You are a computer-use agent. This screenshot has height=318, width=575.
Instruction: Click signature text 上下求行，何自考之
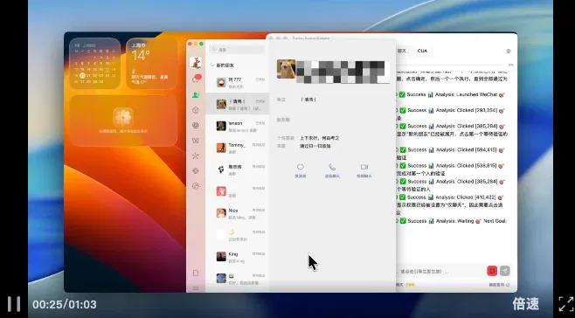(320, 138)
